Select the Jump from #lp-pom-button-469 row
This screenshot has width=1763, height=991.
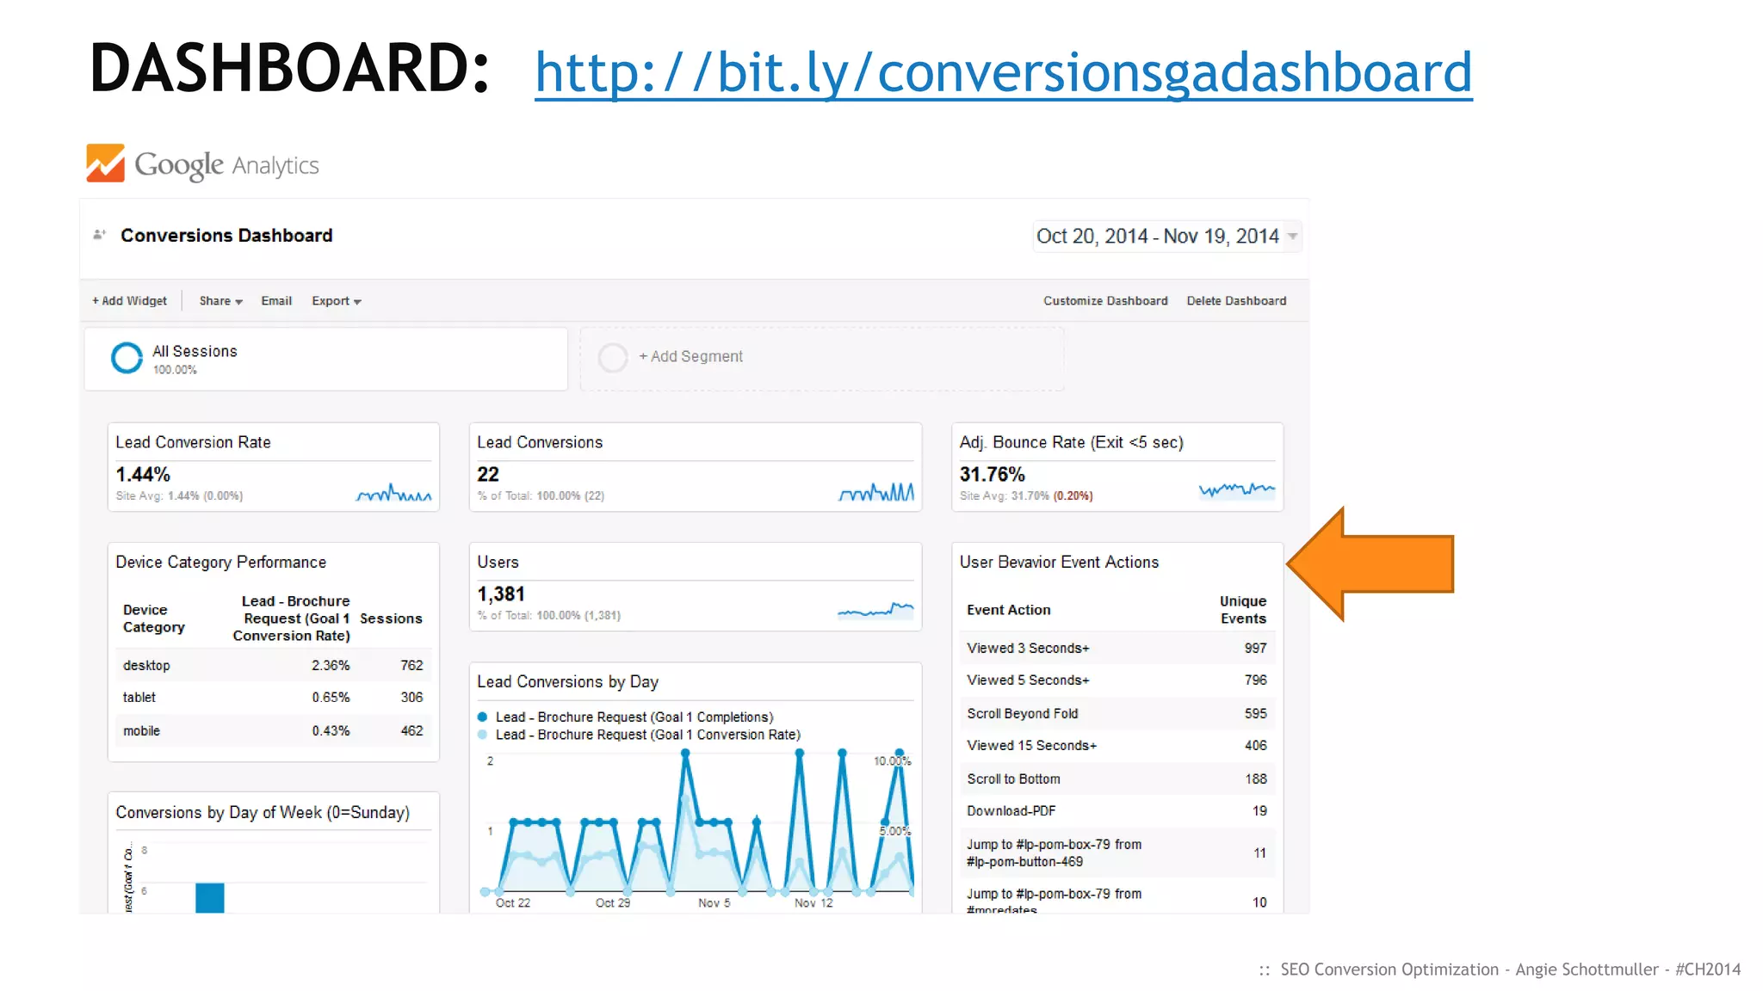[x=1117, y=853]
